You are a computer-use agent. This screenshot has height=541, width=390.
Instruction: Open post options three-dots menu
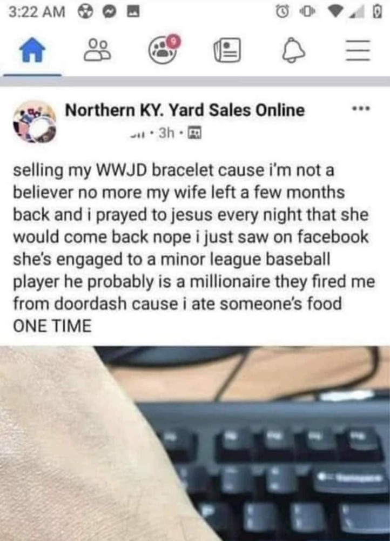pos(361,109)
